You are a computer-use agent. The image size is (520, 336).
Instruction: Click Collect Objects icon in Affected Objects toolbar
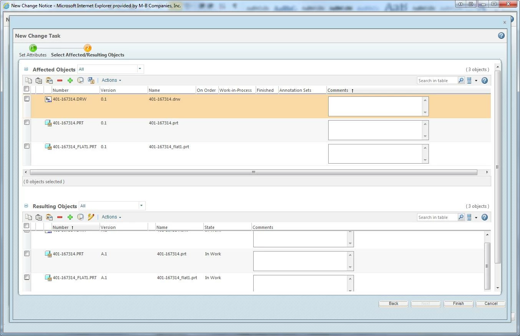tap(80, 80)
